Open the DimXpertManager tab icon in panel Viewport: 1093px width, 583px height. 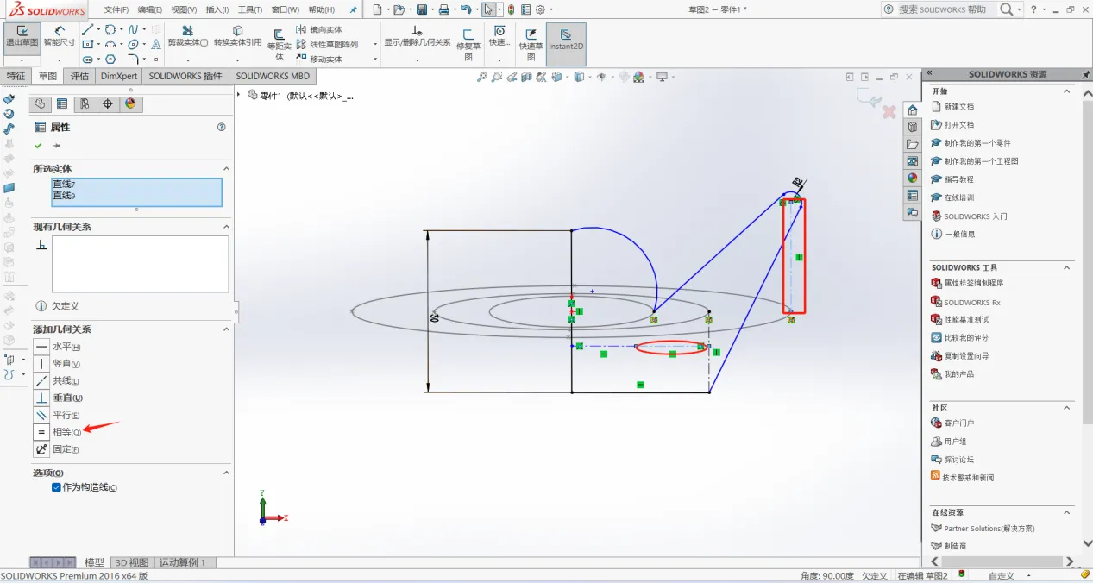pyautogui.click(x=108, y=103)
